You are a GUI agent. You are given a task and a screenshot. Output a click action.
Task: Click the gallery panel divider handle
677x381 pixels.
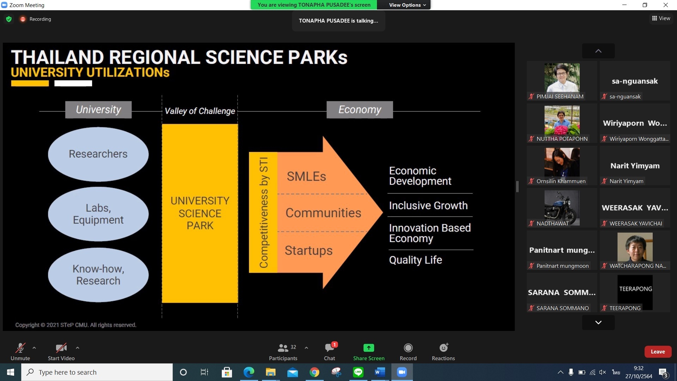click(x=517, y=187)
